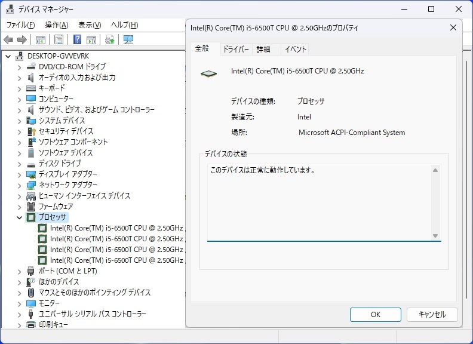Viewport: 473px width, 344px height.
Task: Click the ほかのデバイス icon
Action: [x=31, y=282]
